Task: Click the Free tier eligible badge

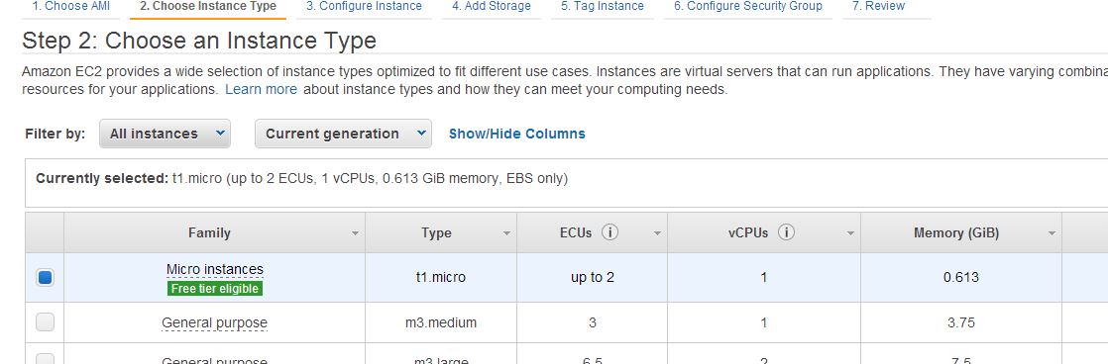Action: [x=215, y=289]
